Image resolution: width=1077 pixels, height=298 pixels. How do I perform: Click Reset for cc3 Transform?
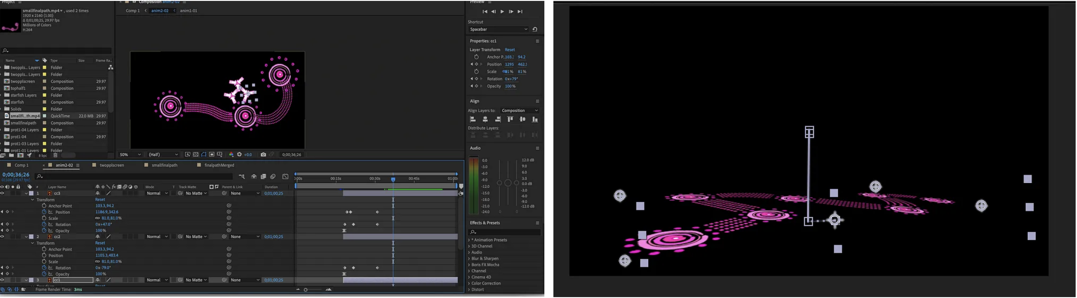click(x=100, y=200)
